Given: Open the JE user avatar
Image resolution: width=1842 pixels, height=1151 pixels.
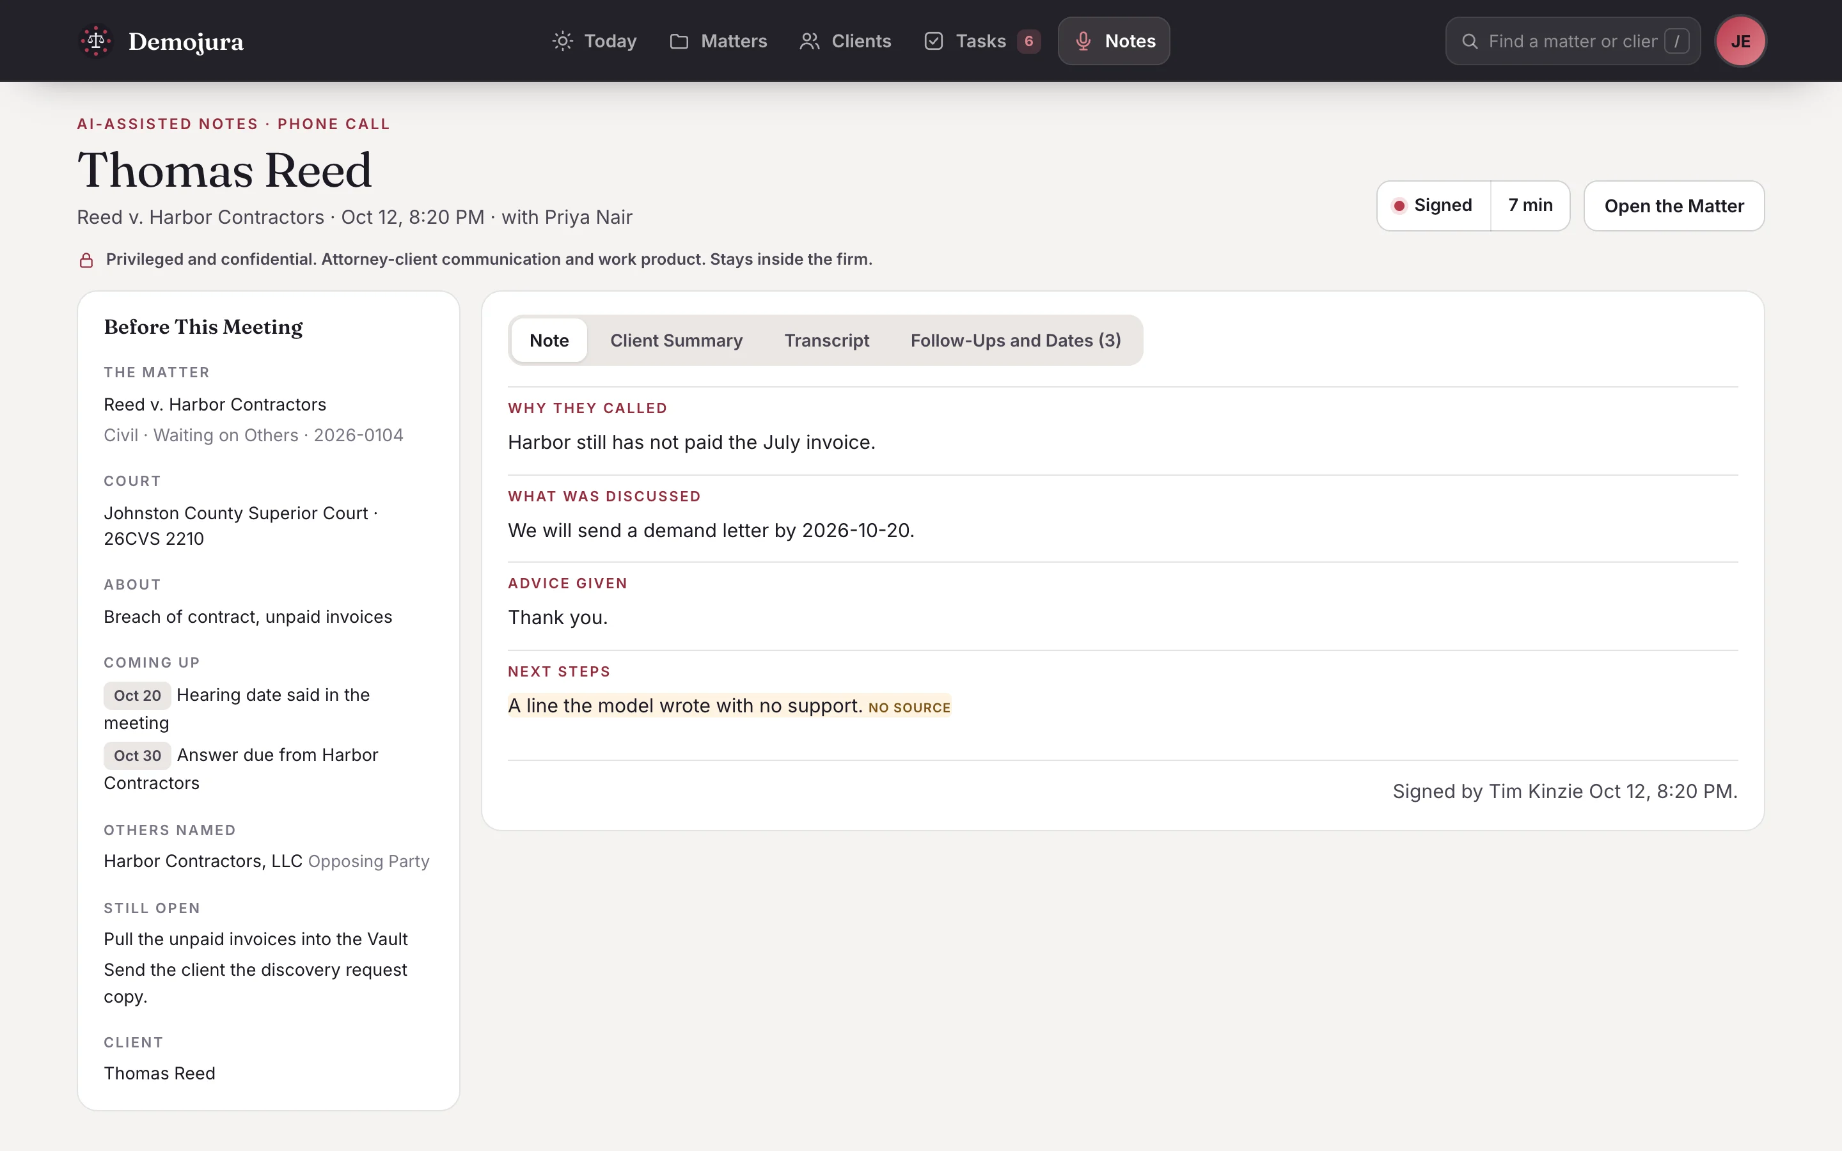Looking at the screenshot, I should [1740, 41].
